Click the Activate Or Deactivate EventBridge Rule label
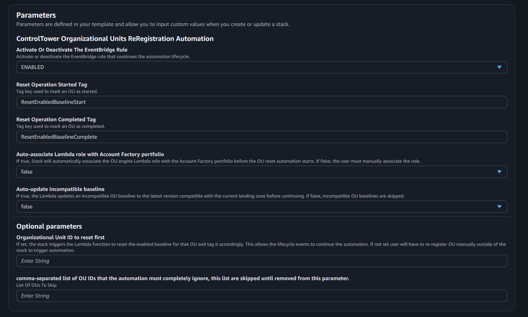528x317 pixels. [x=72, y=50]
